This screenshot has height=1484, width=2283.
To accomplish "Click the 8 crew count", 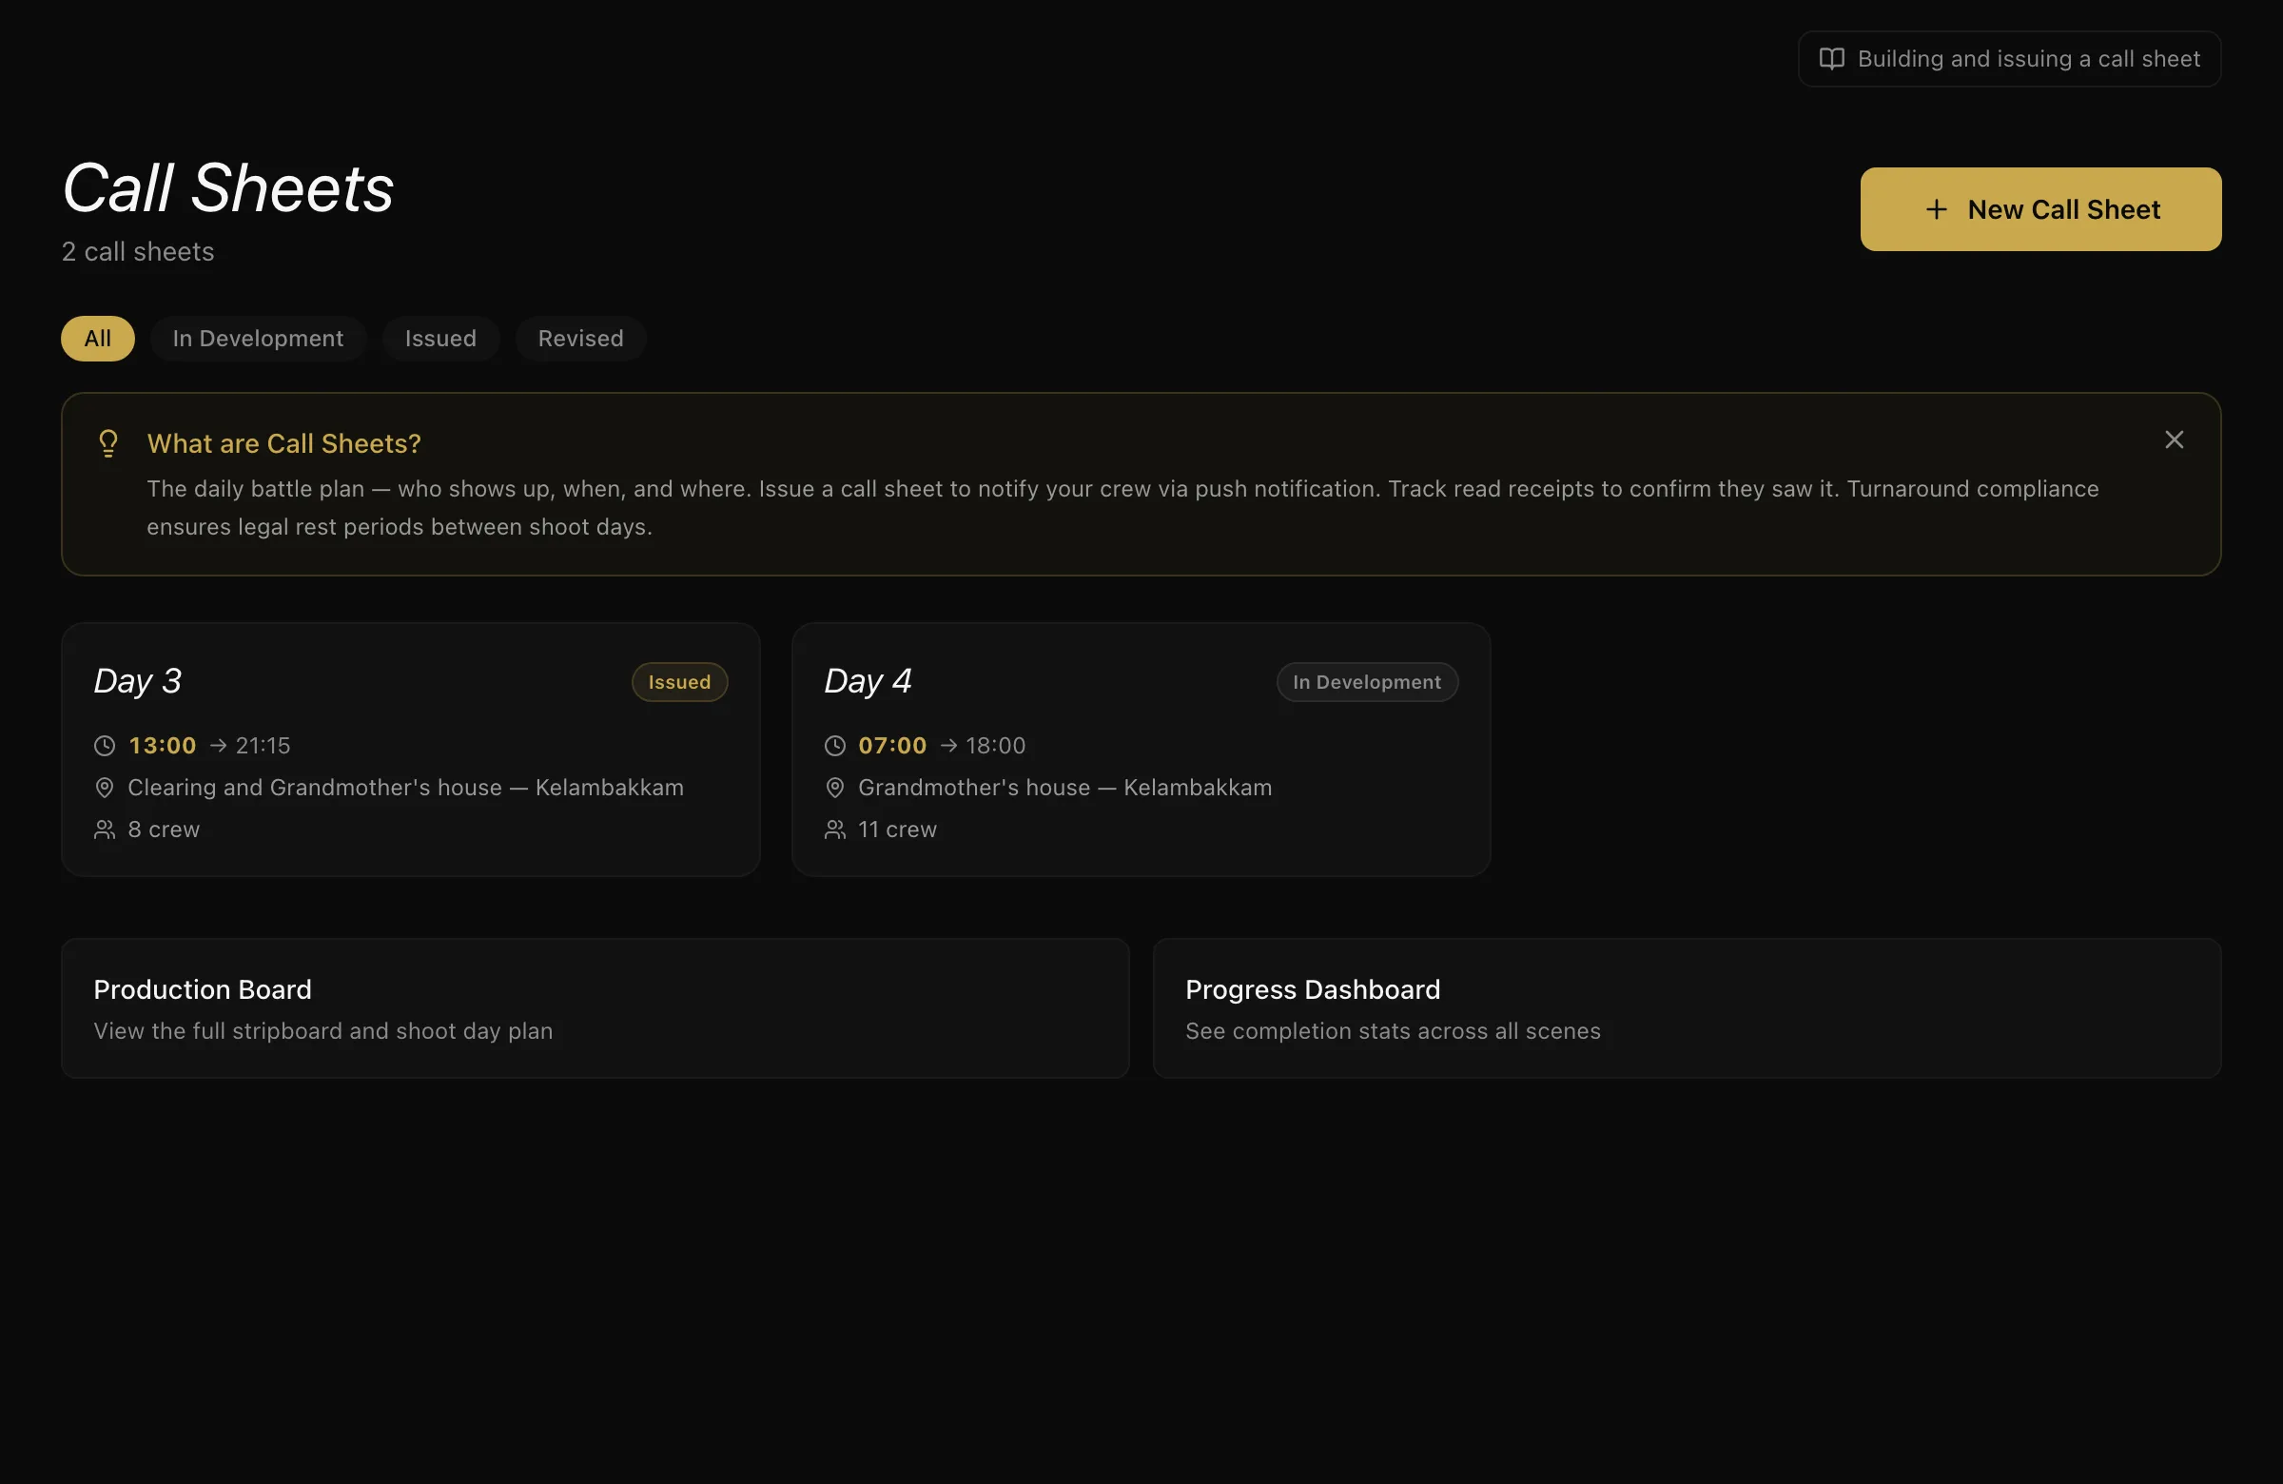I will point(164,830).
